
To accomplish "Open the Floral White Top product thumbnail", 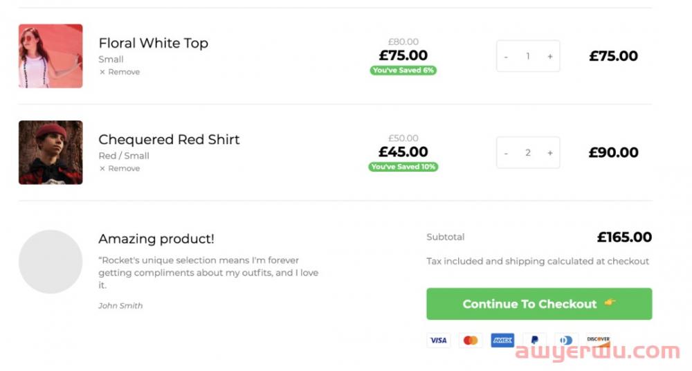I will point(51,56).
